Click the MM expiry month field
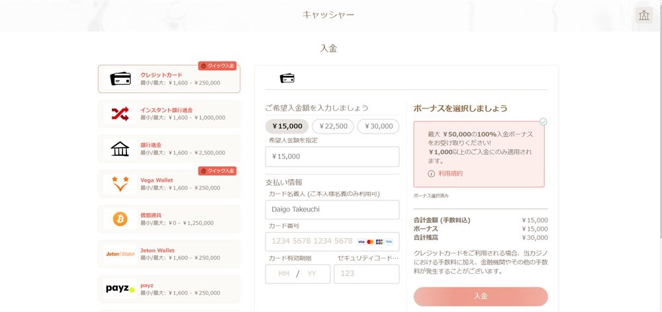662x312 pixels. click(284, 274)
